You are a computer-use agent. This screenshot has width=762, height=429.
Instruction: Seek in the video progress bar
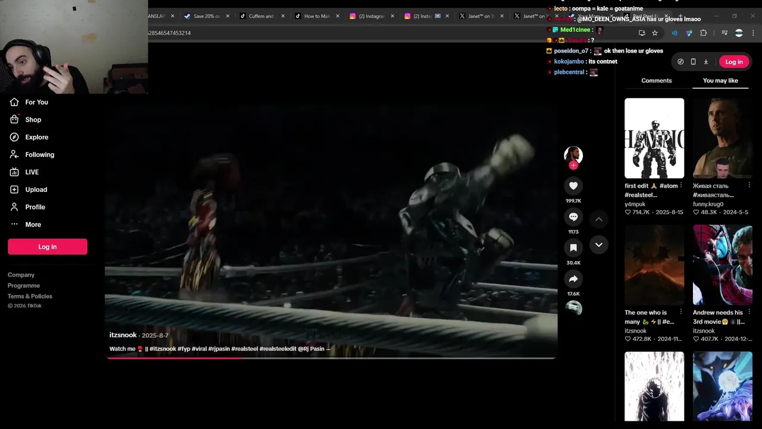331,358
